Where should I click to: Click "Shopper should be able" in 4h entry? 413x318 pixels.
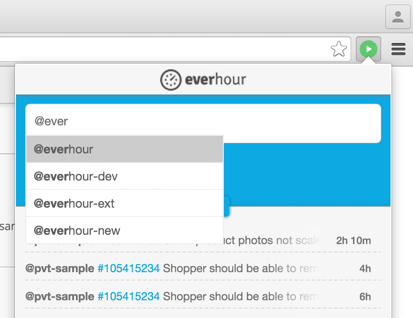[223, 268]
